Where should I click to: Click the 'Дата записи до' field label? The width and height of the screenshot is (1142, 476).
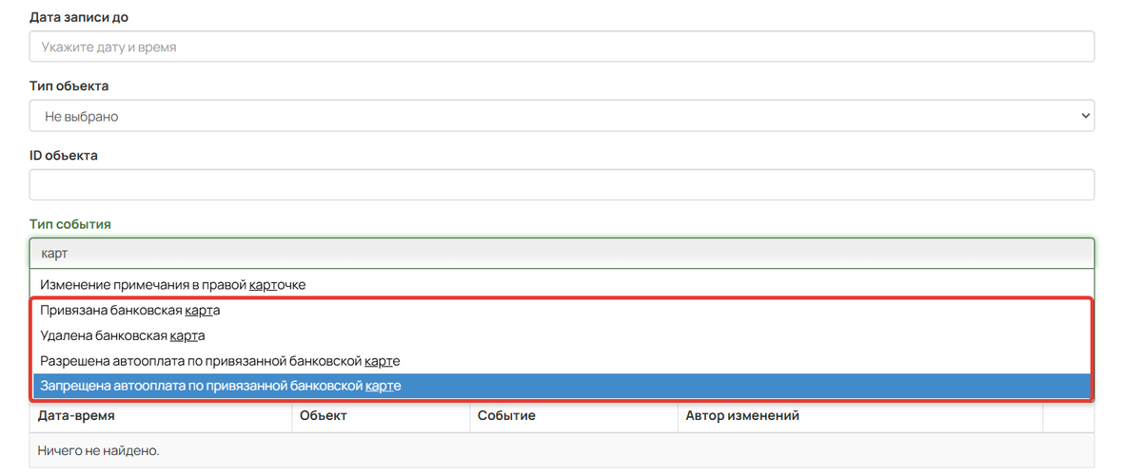coord(79,17)
